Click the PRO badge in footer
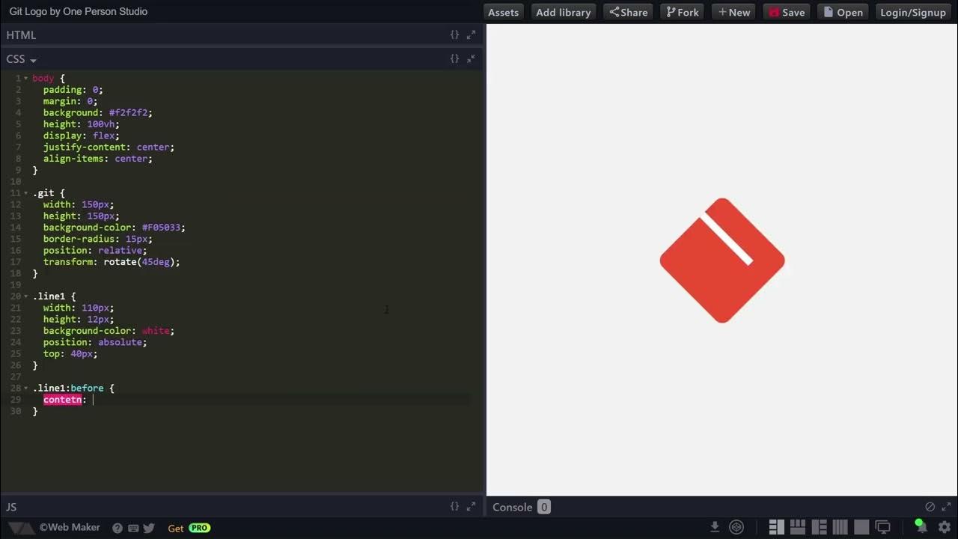Screen dimensions: 958x539 click(200, 528)
